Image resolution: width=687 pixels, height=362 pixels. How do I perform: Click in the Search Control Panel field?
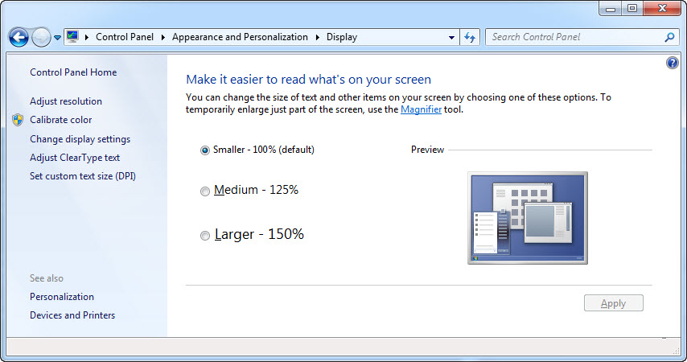[575, 37]
